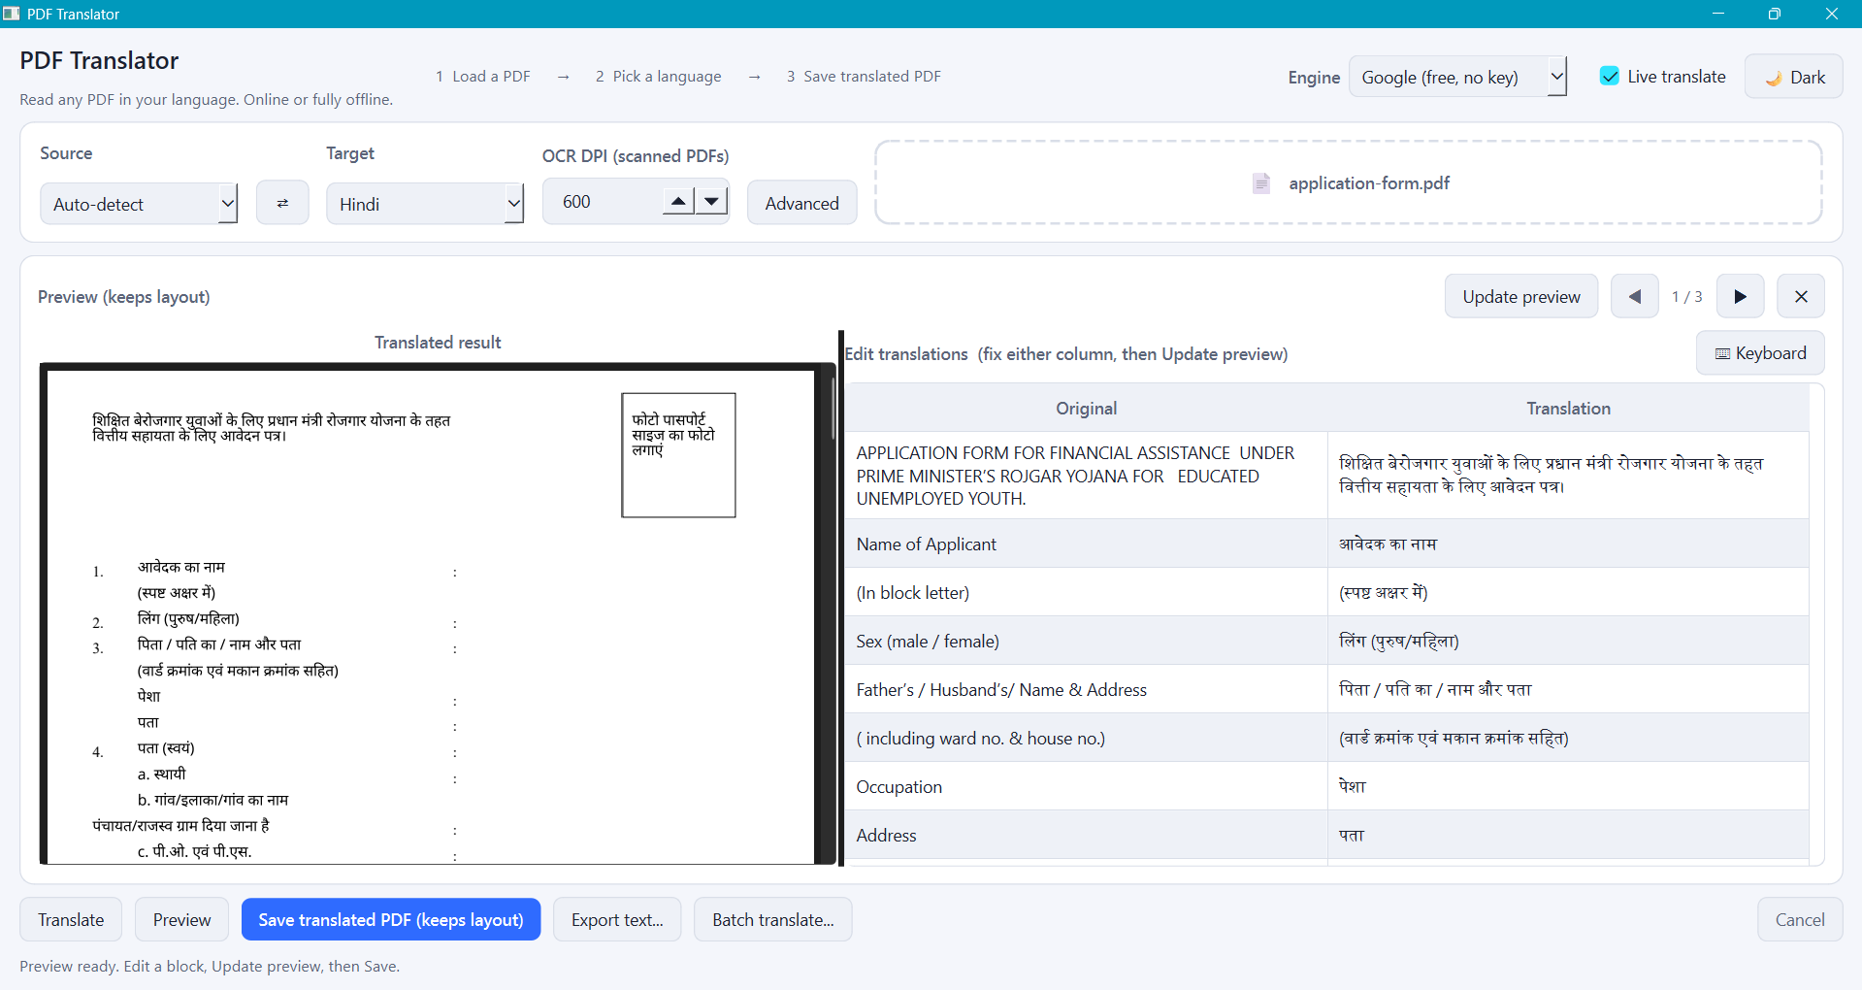Minimize the PDF Translator window
The width and height of the screenshot is (1862, 990).
coord(1718,14)
